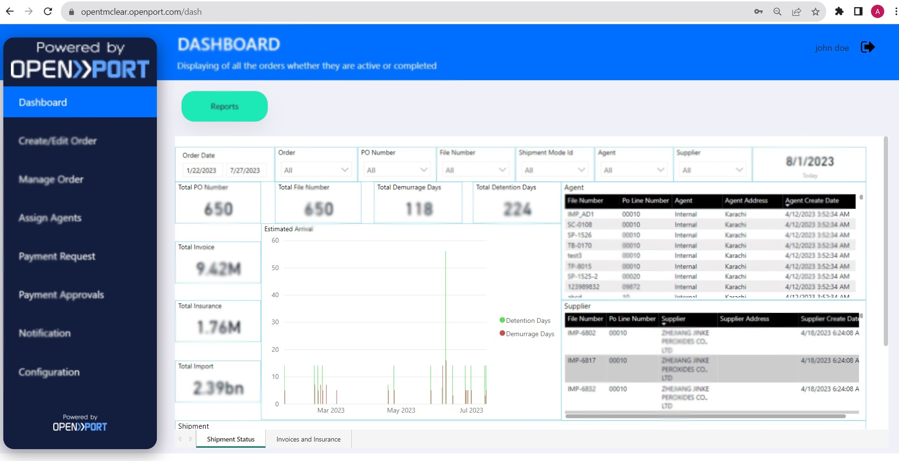Screen dimensions: 899x461
Task: Click the address bar URL
Action: [x=141, y=12]
